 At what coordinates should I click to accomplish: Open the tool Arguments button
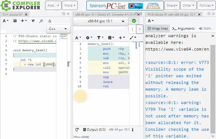pyautogui.click(x=183, y=29)
